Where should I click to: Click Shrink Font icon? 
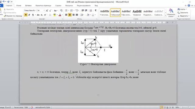(x=50, y=11)
